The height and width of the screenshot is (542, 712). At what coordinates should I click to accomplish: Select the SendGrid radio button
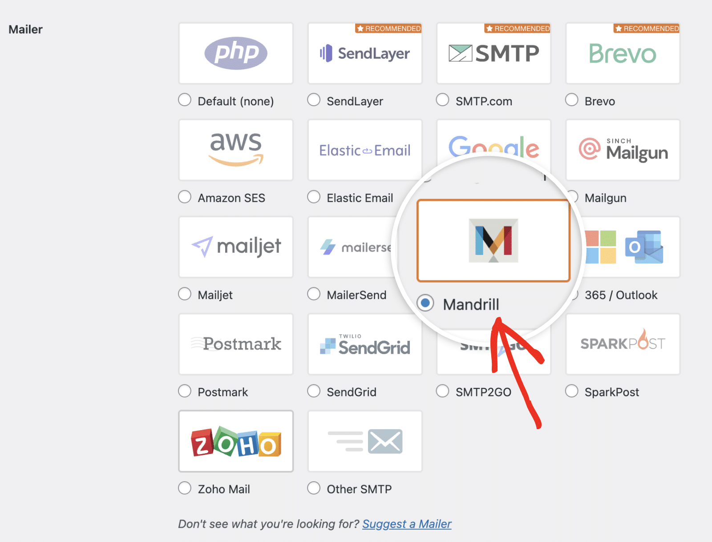pos(314,391)
